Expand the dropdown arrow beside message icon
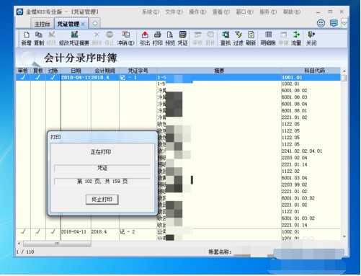The width and height of the screenshot is (361, 276). pos(344,23)
